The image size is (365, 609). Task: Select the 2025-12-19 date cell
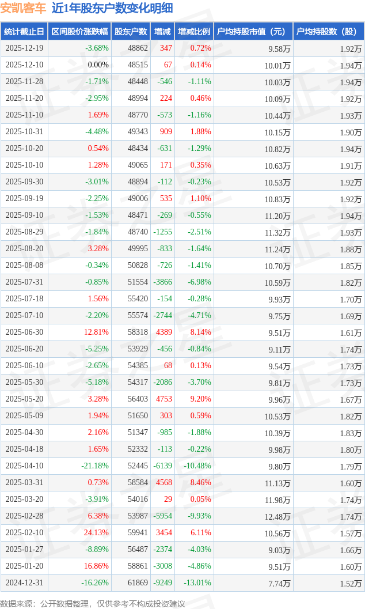[24, 48]
